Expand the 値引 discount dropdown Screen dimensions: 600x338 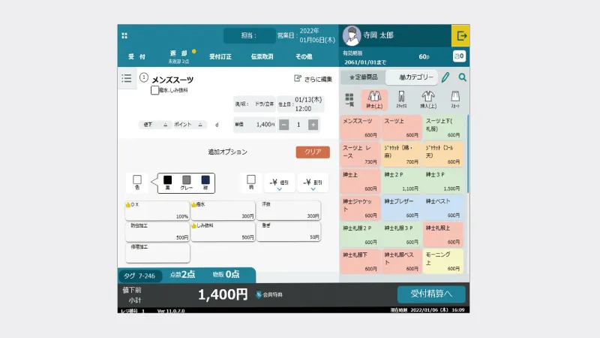[x=279, y=183]
